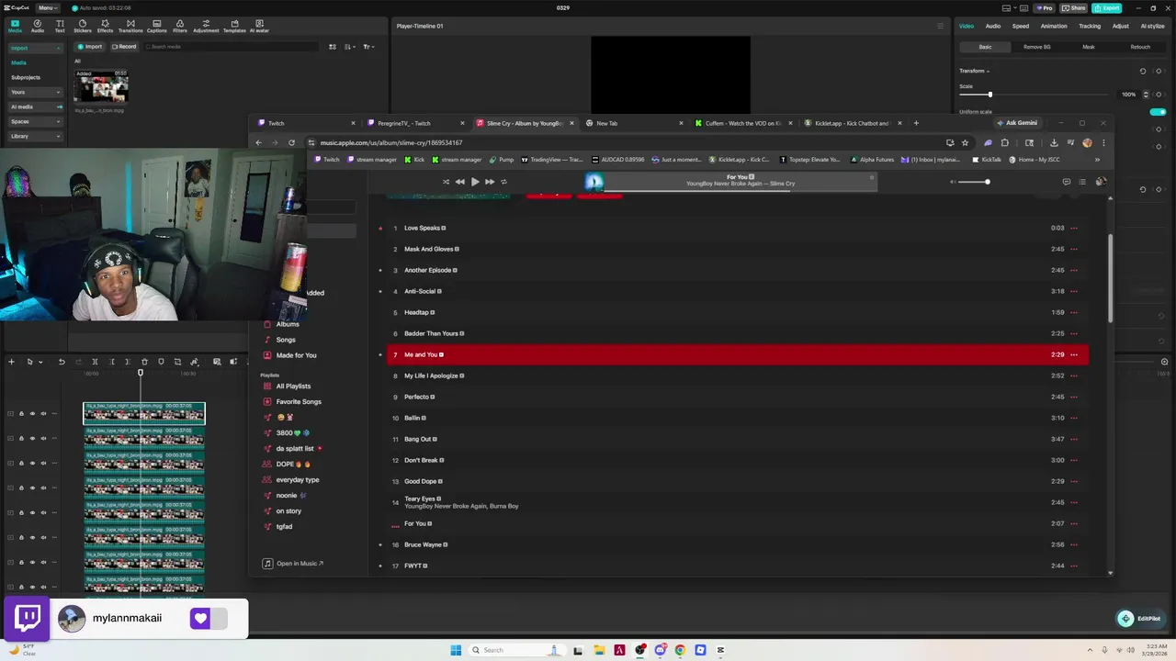Open the media sort dropdown

[349, 47]
